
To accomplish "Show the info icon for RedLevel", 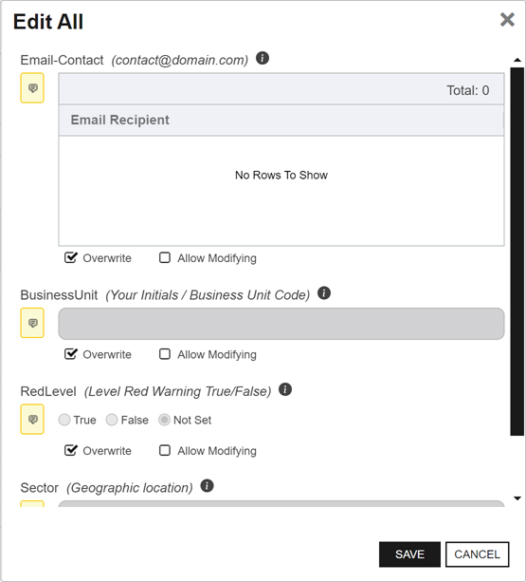I will point(285,389).
